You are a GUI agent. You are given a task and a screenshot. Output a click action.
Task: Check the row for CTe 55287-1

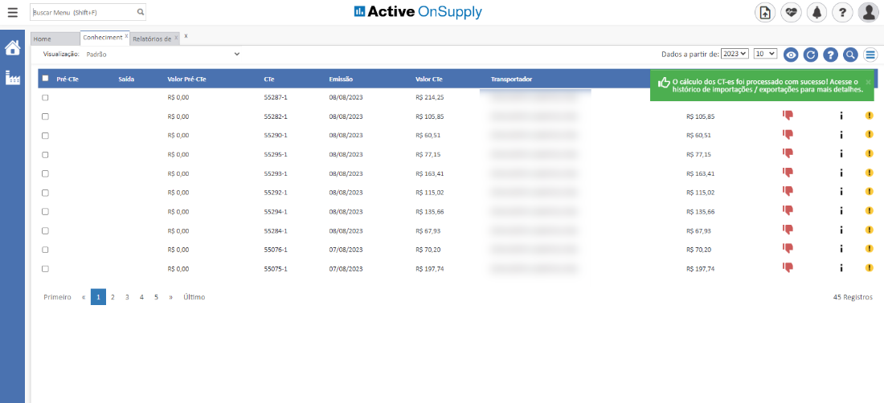click(x=45, y=97)
